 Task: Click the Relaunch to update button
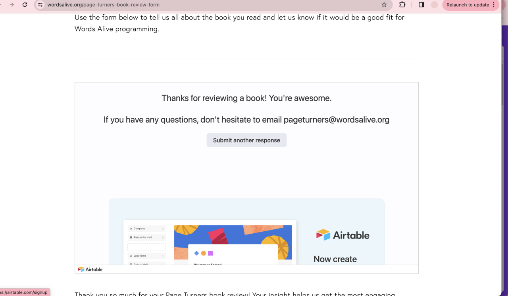(468, 5)
